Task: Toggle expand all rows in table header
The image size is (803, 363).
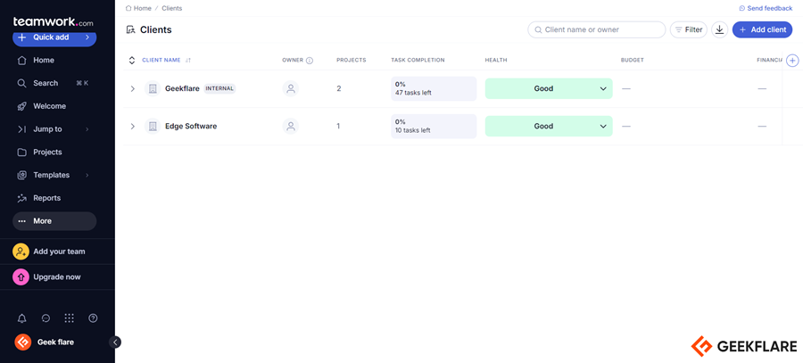Action: click(132, 61)
